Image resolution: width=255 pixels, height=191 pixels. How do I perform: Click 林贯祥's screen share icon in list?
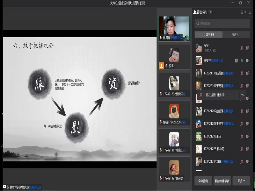pos(236,60)
